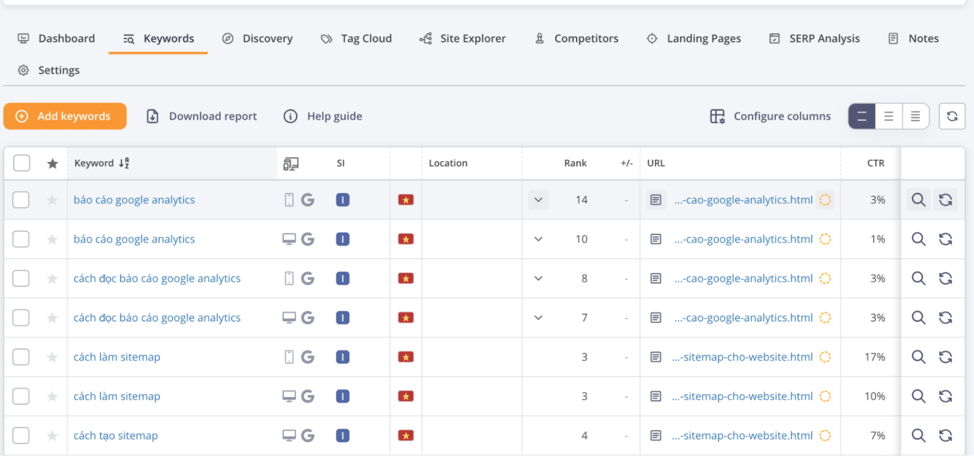Go to the Site Explorer tab
This screenshot has height=456, width=974.
tap(462, 39)
